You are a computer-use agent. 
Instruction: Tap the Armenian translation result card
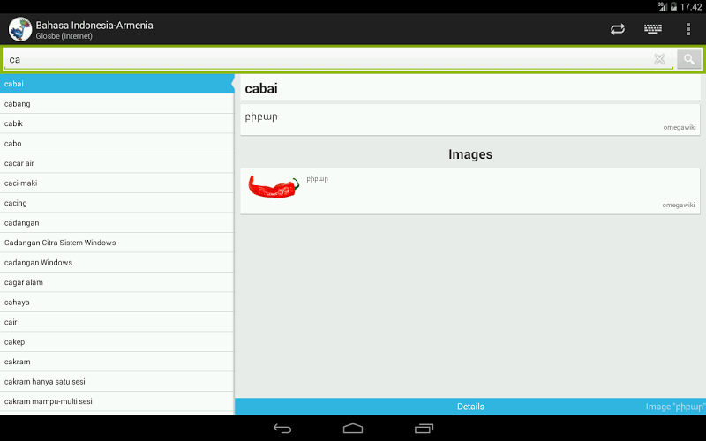click(x=470, y=120)
